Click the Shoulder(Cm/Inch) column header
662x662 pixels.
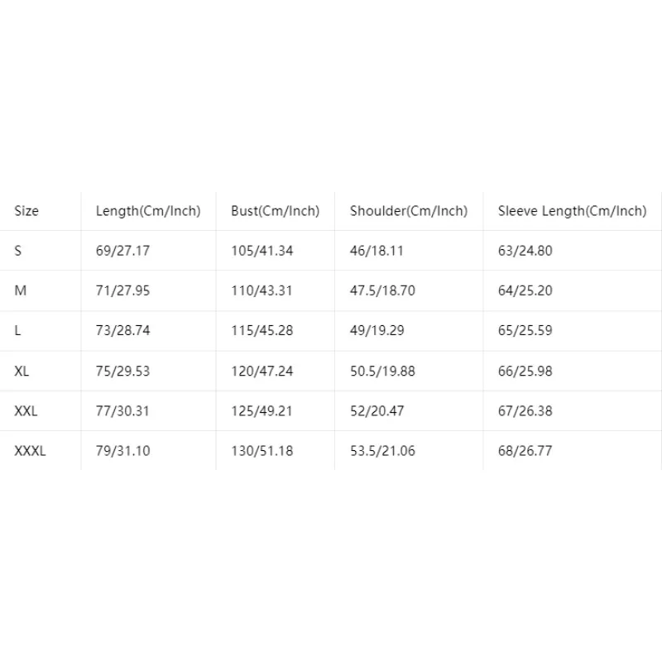[409, 211]
